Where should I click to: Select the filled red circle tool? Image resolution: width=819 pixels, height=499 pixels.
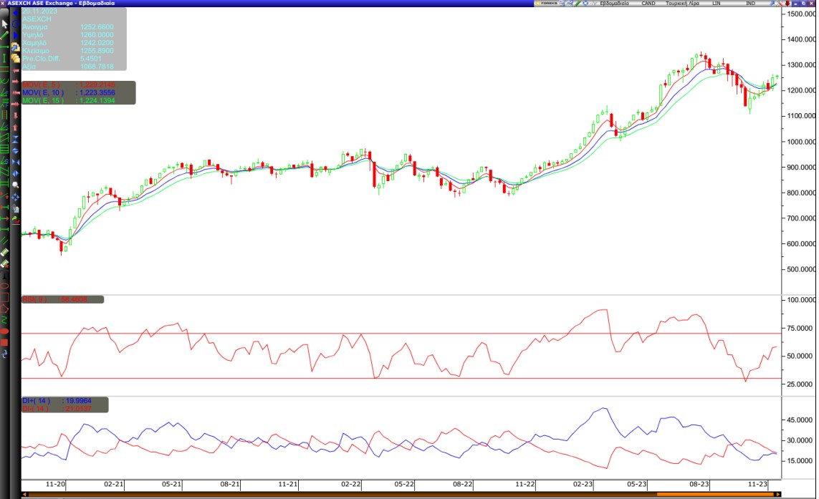click(5, 331)
